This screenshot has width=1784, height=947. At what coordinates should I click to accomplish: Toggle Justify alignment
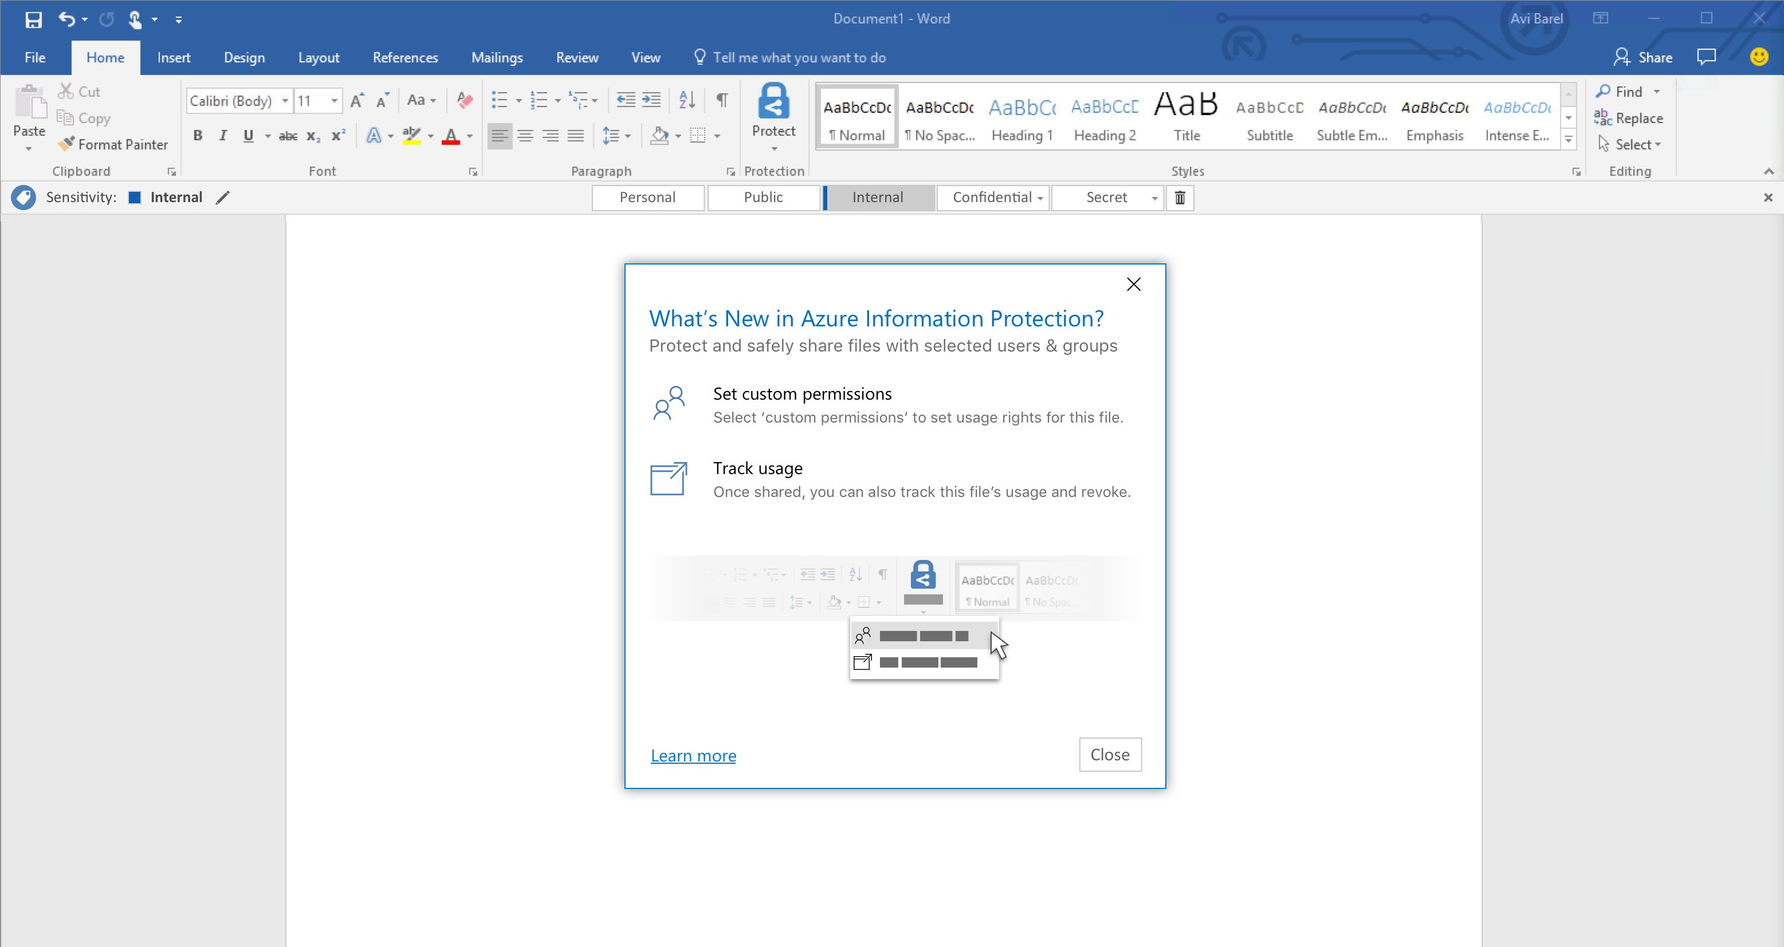576,136
